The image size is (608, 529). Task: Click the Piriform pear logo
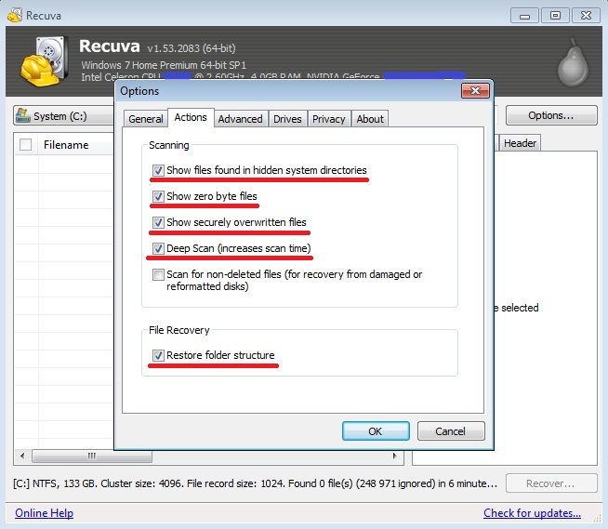(573, 62)
